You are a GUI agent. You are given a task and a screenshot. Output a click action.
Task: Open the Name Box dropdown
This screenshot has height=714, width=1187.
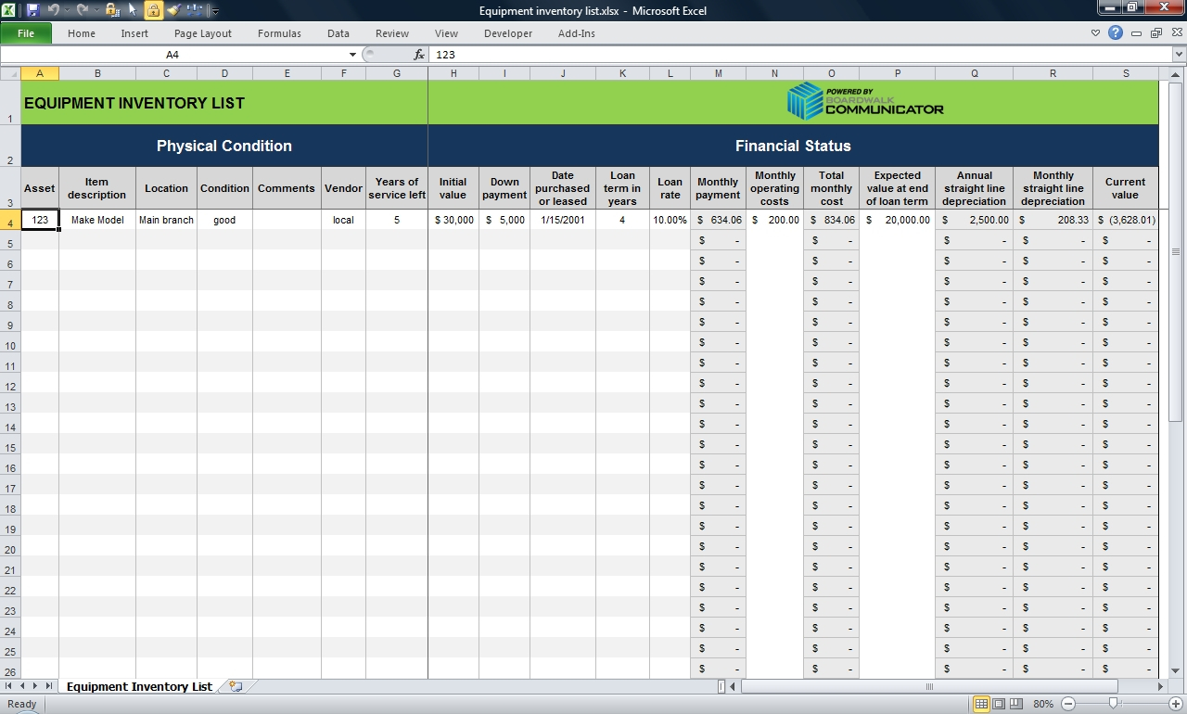pos(352,54)
